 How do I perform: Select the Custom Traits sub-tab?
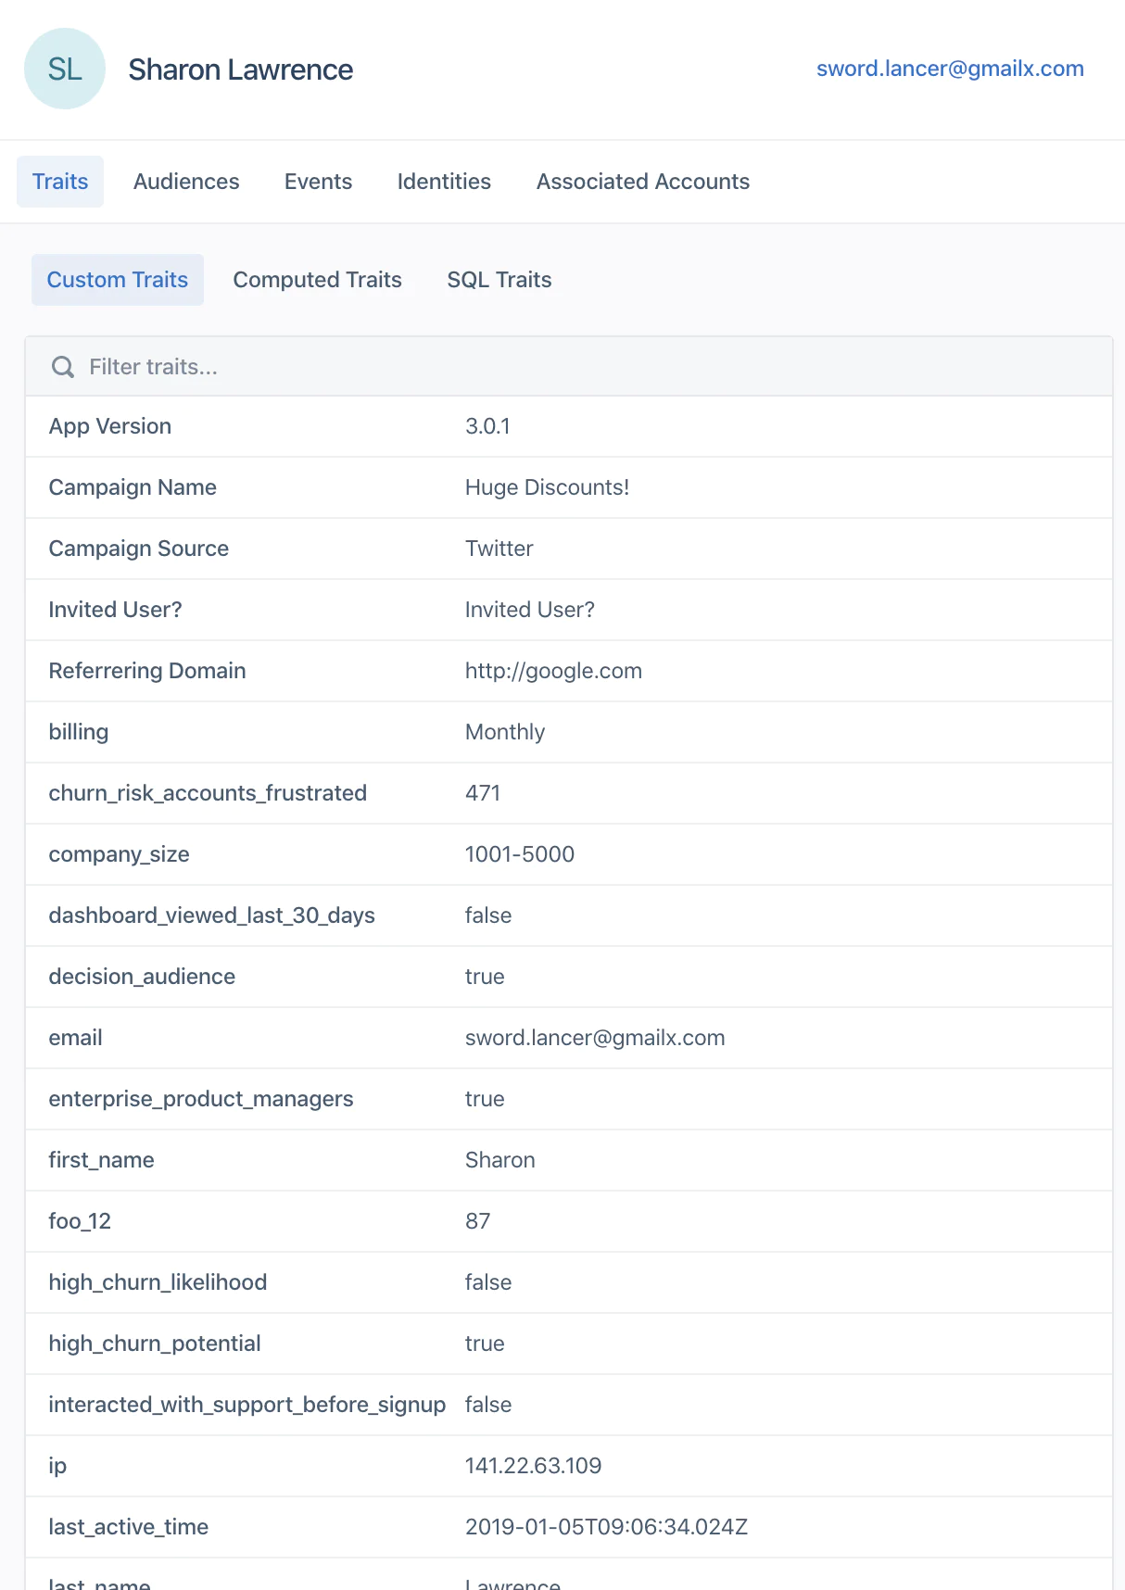[x=118, y=280]
